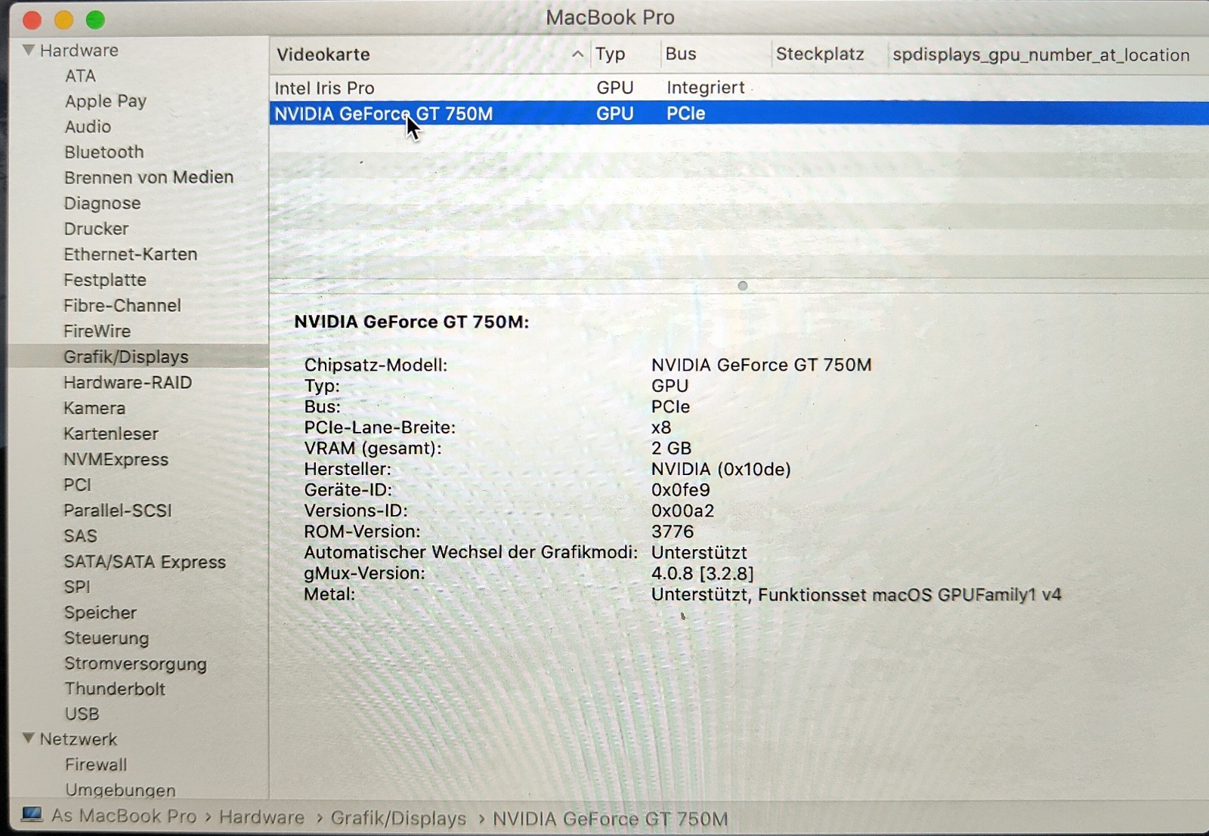Open Hardware-RAID entry
The width and height of the screenshot is (1209, 836).
(x=128, y=382)
